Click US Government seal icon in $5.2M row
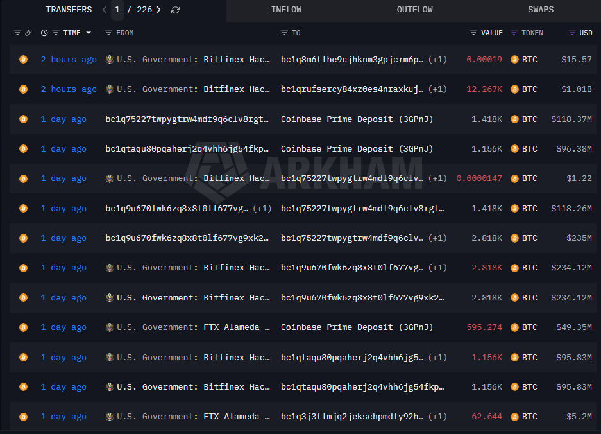The width and height of the screenshot is (601, 434). 110,417
